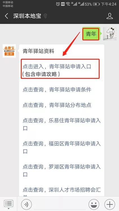Open the 乐易住青年驿站申请入口 link
Viewport: 119px width, 211px height.
(x=62, y=124)
